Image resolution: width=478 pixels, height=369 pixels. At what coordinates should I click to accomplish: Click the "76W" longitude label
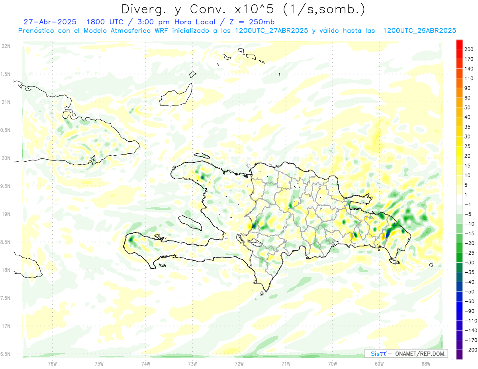coord(52,364)
